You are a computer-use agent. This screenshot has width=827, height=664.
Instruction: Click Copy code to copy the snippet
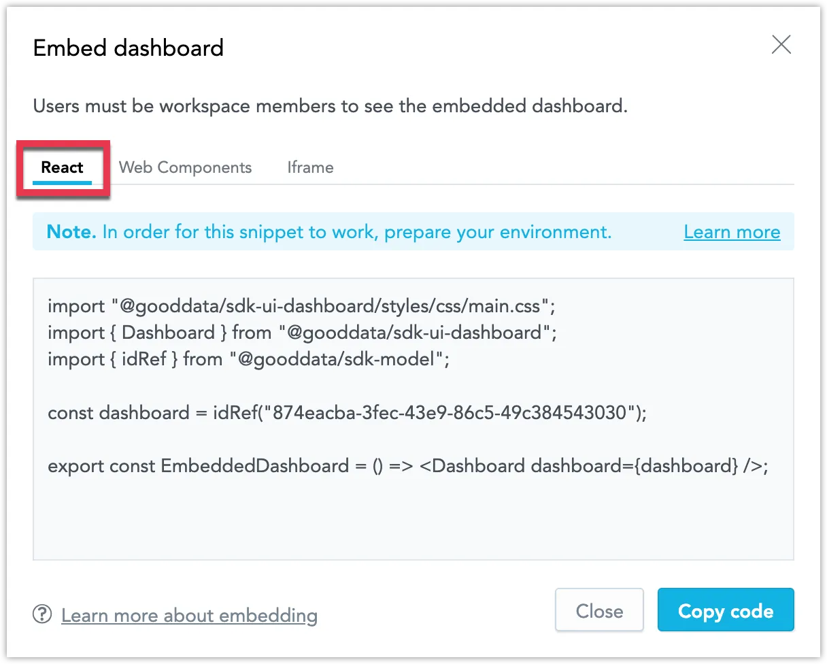pyautogui.click(x=725, y=610)
